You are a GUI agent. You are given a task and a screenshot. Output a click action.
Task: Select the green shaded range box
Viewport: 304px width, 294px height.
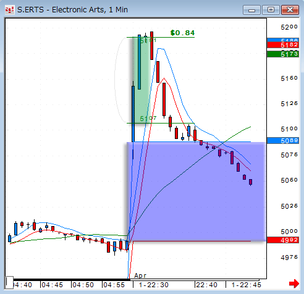pos(141,80)
